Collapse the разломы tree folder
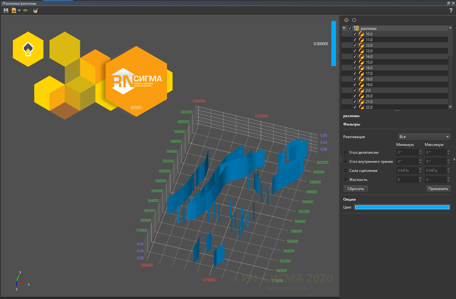 (345, 28)
